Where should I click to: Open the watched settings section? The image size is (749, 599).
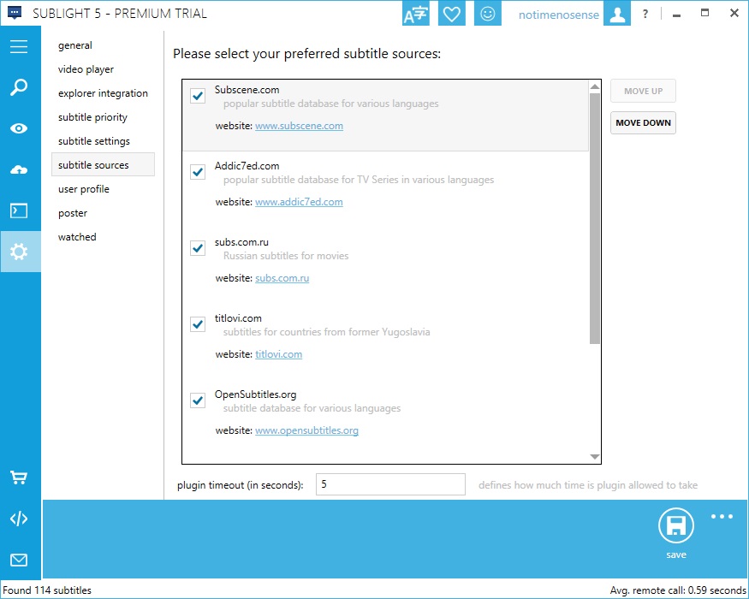tap(77, 237)
